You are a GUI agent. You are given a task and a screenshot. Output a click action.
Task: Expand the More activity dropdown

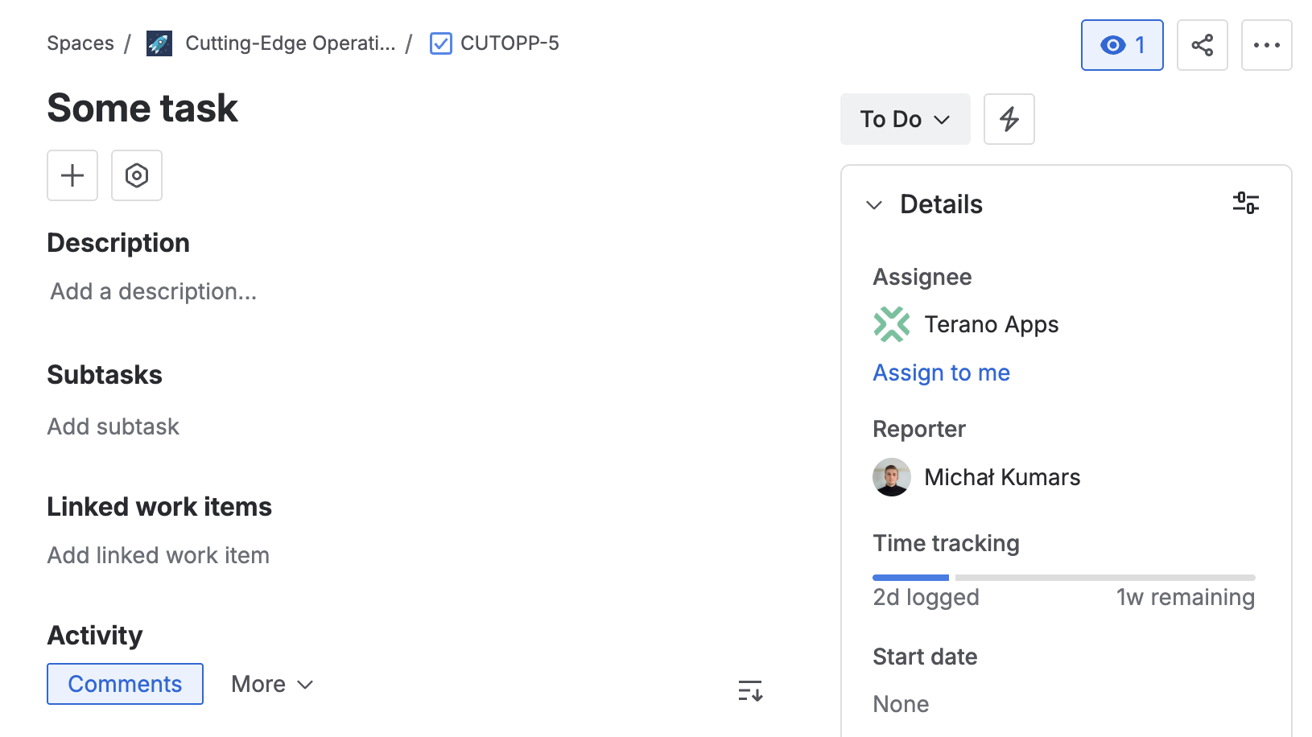coord(271,684)
